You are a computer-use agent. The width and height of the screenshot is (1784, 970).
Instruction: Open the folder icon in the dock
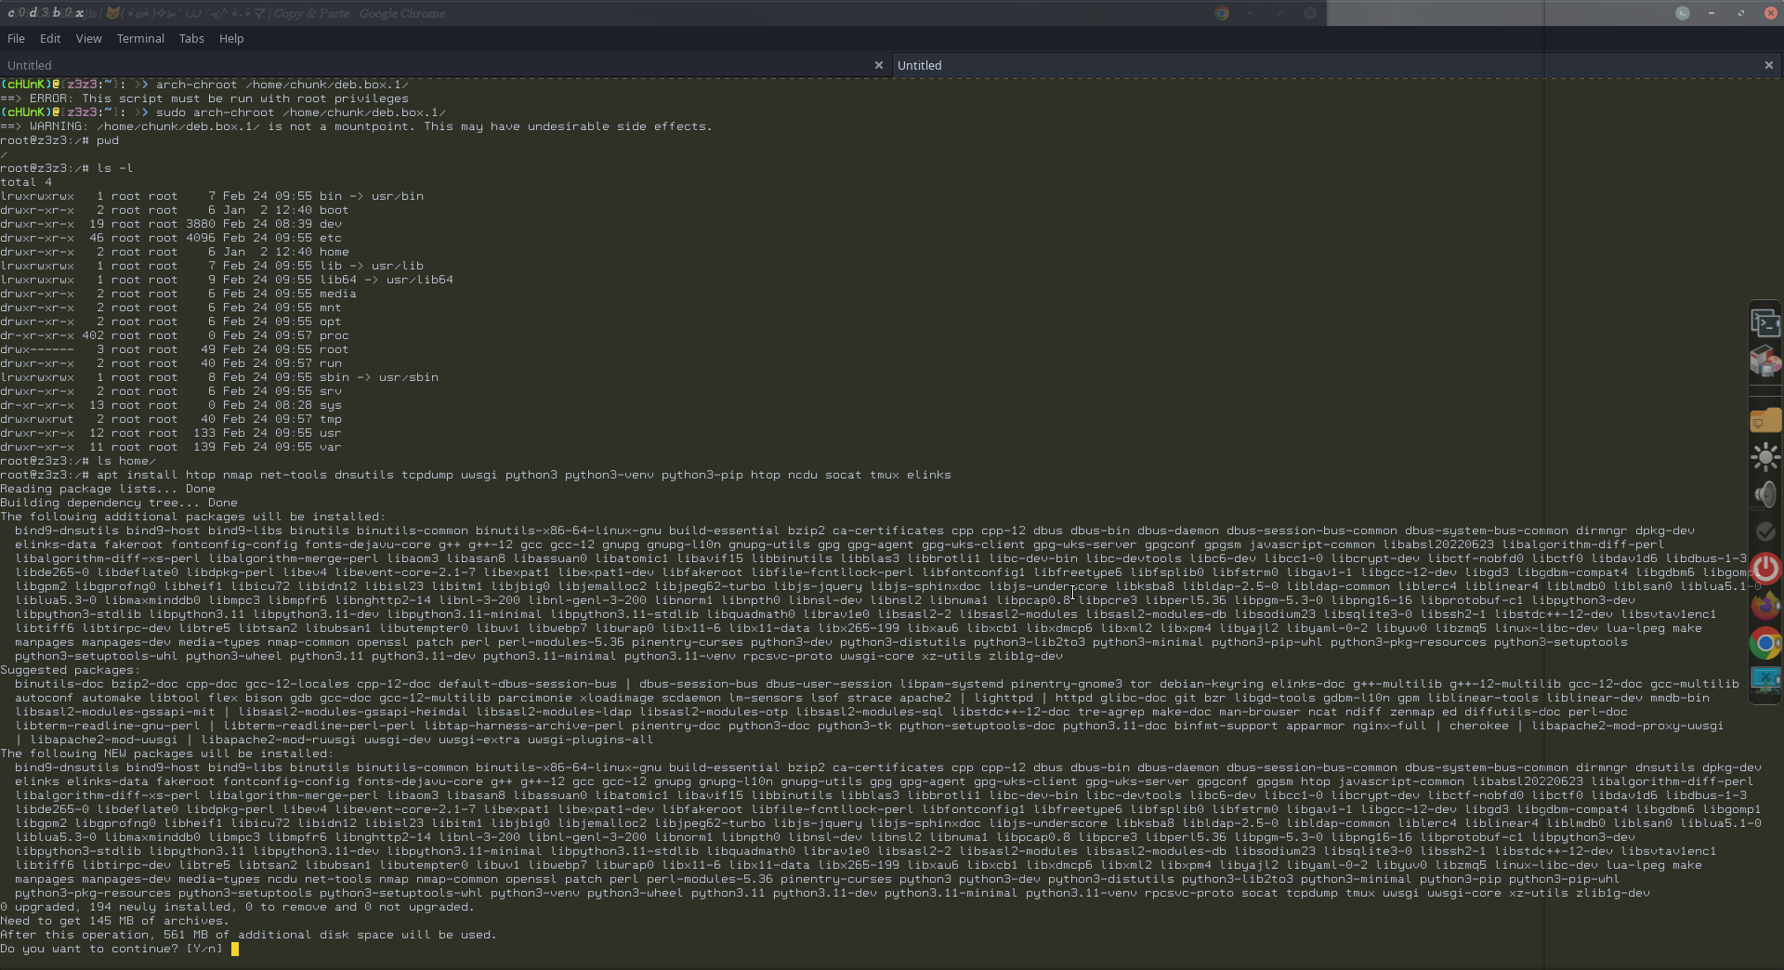(1764, 421)
